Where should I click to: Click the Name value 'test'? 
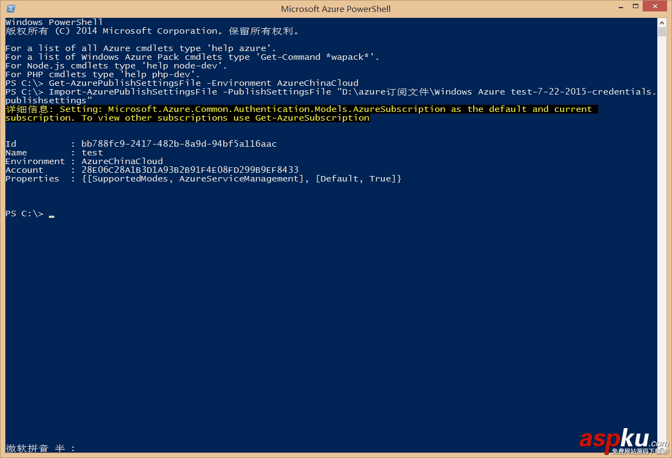(92, 153)
